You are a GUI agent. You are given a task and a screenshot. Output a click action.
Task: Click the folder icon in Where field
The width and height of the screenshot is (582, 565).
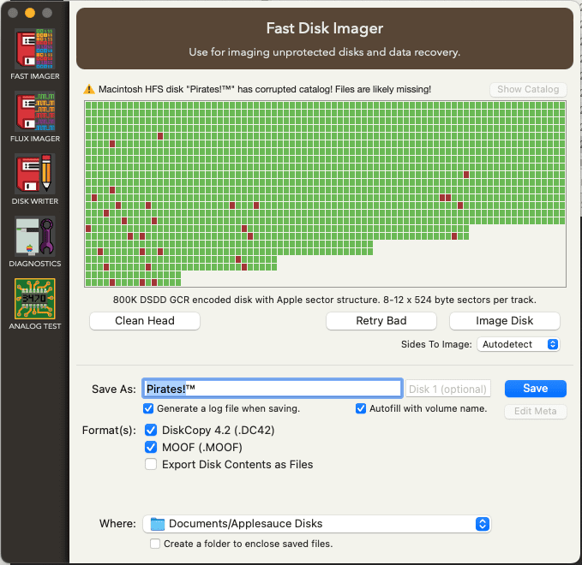coord(158,524)
